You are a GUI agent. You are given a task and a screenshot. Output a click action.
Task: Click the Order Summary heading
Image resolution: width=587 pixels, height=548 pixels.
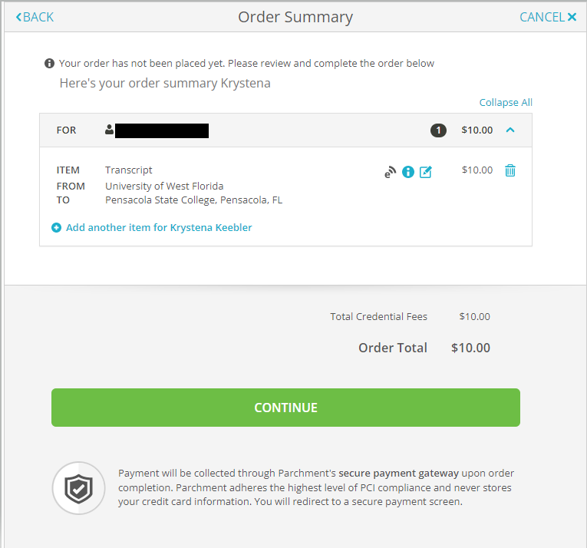point(295,17)
